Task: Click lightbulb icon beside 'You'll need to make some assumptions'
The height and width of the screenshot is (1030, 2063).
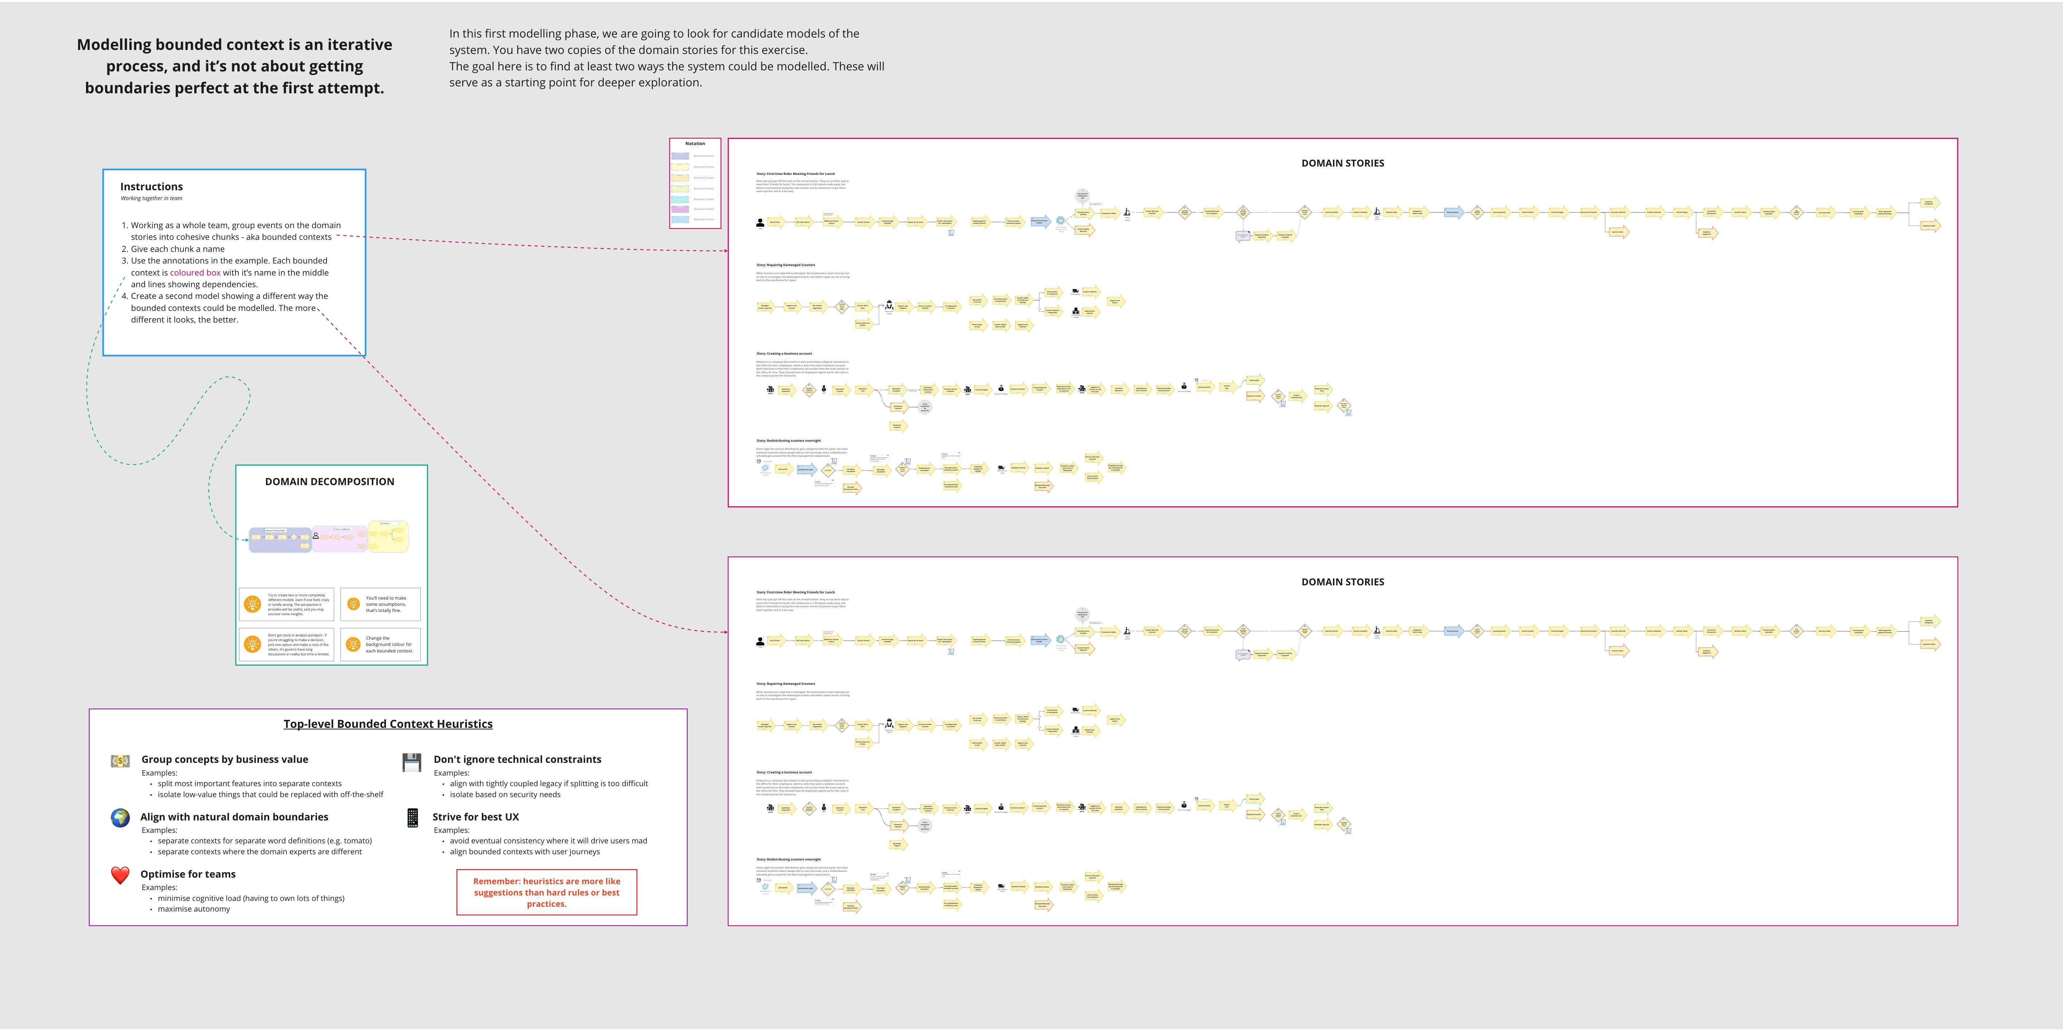Action: (353, 604)
